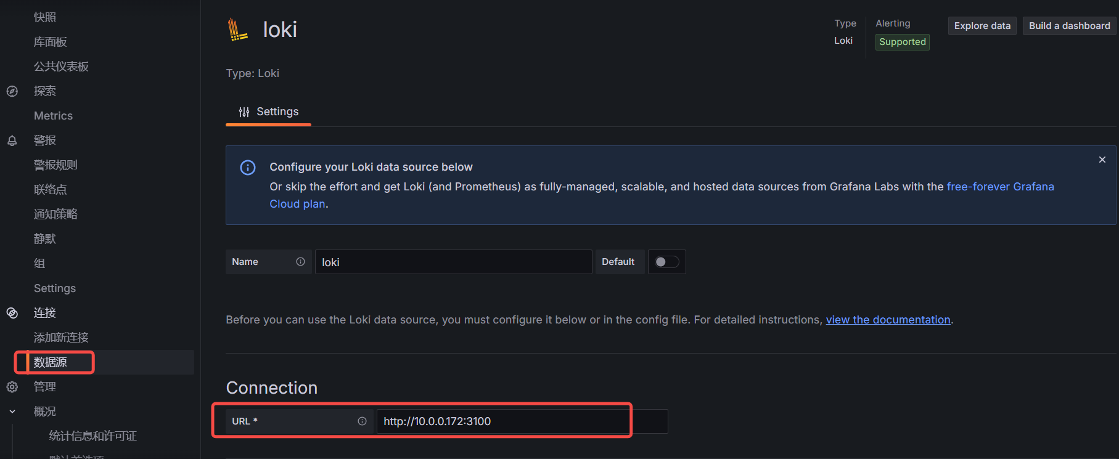Click the compass icon beside 探索

click(x=12, y=91)
